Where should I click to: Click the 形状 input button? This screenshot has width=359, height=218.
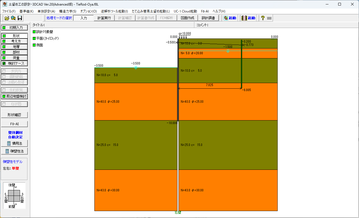pos(14,36)
